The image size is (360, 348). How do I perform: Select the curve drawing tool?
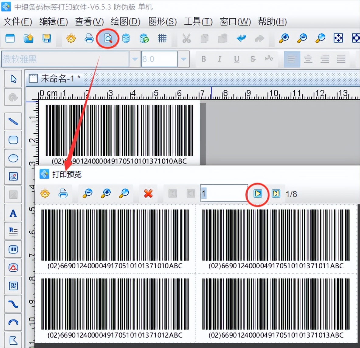13,304
